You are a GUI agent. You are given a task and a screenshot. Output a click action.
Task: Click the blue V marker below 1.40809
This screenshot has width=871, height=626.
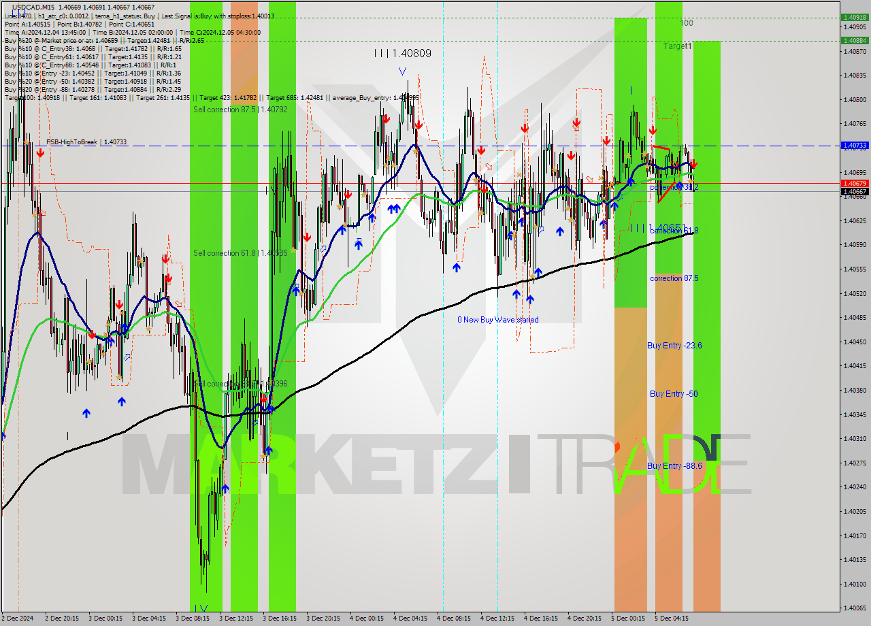coord(402,71)
